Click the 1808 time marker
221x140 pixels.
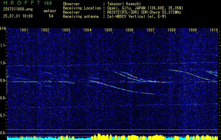172,30
